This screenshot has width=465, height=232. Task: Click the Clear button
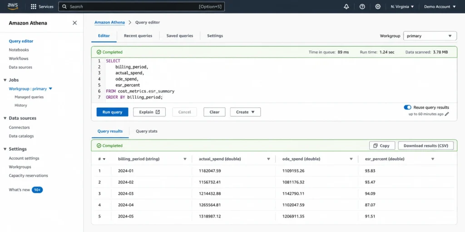pos(214,112)
